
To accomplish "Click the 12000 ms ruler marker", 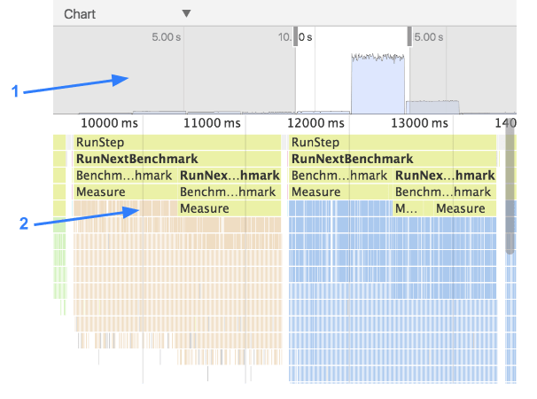I will tap(317, 123).
